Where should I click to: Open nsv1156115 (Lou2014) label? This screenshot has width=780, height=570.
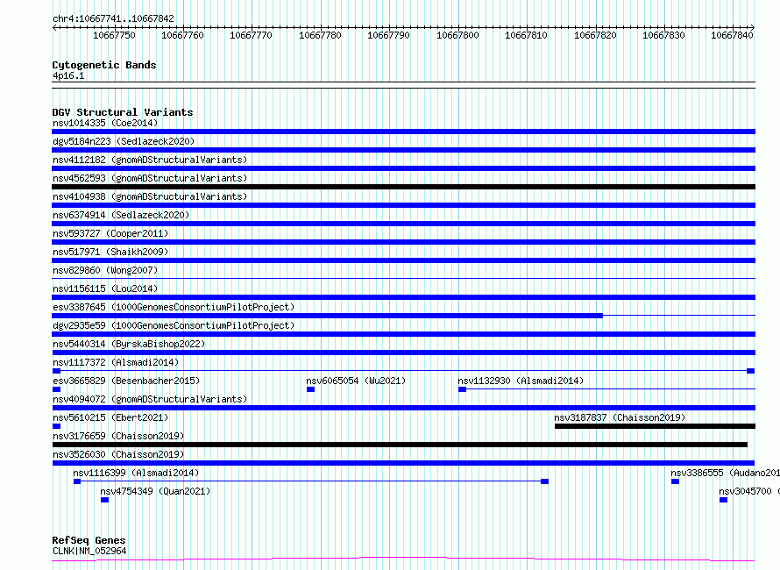(105, 289)
